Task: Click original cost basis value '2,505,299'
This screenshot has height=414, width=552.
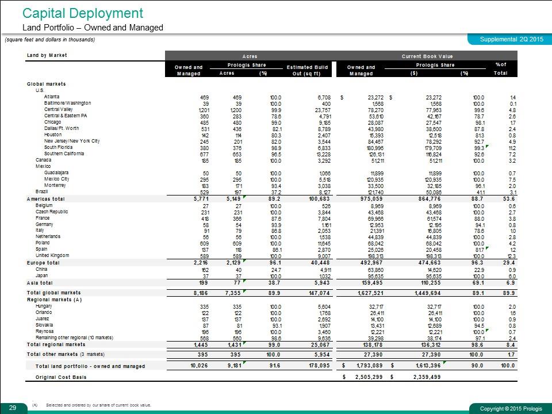Action: (369, 377)
